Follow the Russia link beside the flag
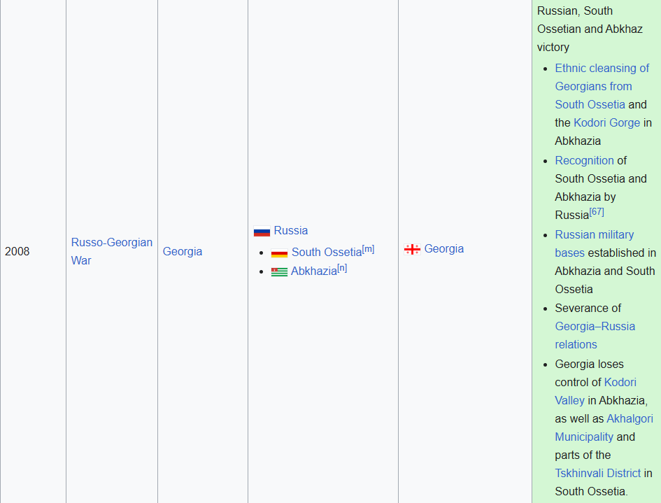Screen dimensions: 661x503 (290, 231)
